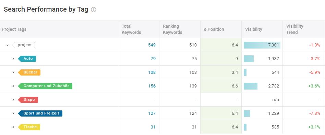Click the project visibility bar showing 7,301
The width and height of the screenshot is (325, 135).
click(262, 45)
